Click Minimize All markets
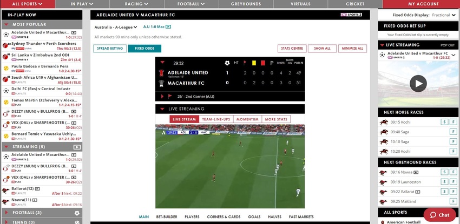 (352, 49)
